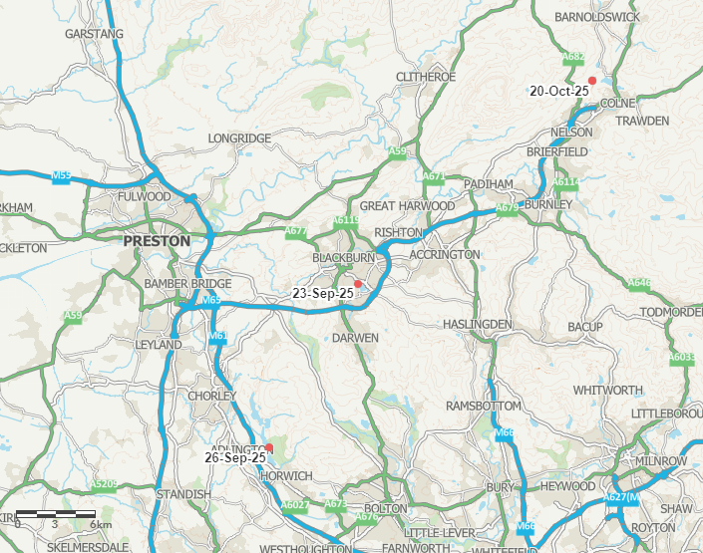This screenshot has height=553, width=703.
Task: Select the M61 motorway shield
Action: [x=218, y=336]
